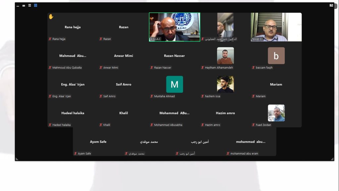Viewport: 339px width, 191px height.
Task: Click the truncated "Mohammad ABu..." tile title
Action: [174, 113]
